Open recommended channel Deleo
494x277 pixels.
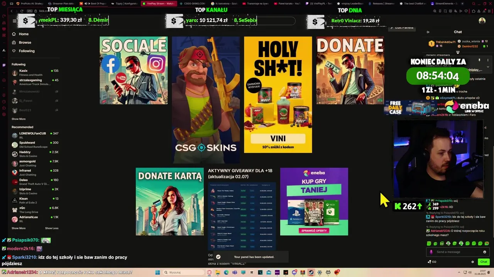click(x=35, y=182)
